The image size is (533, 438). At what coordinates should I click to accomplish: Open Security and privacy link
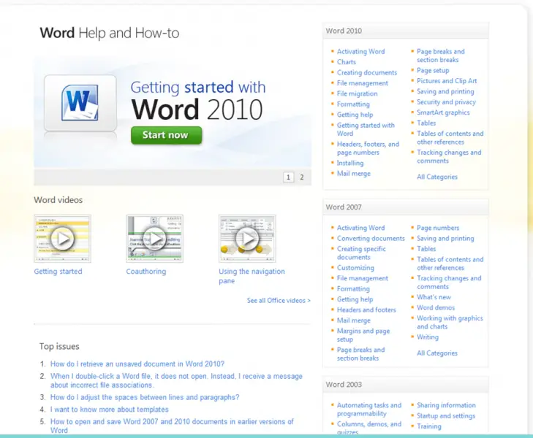pos(446,102)
